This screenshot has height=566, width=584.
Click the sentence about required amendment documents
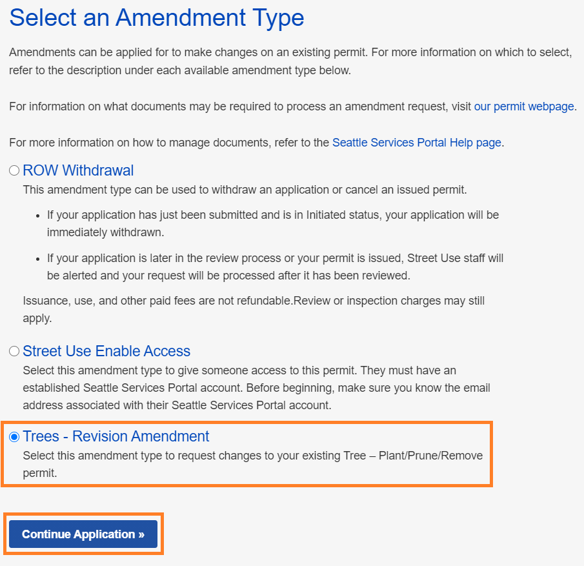[240, 106]
